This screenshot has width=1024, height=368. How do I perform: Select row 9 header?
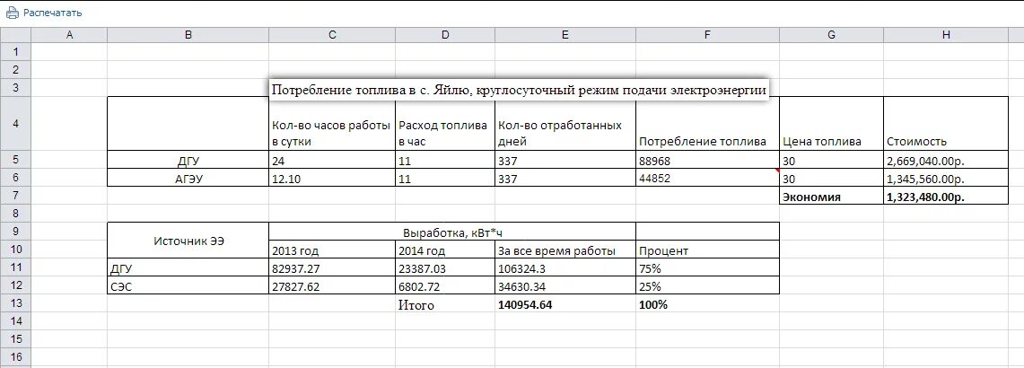tap(15, 232)
